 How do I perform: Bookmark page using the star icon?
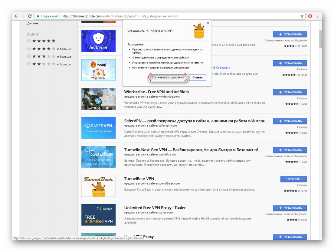tap(302, 16)
